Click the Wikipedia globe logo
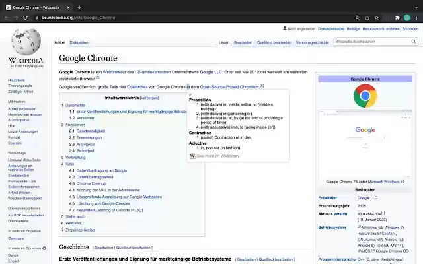This screenshot has width=423, height=264. tap(26, 42)
